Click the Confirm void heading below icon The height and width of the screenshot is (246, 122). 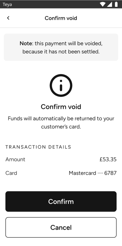(x=61, y=107)
